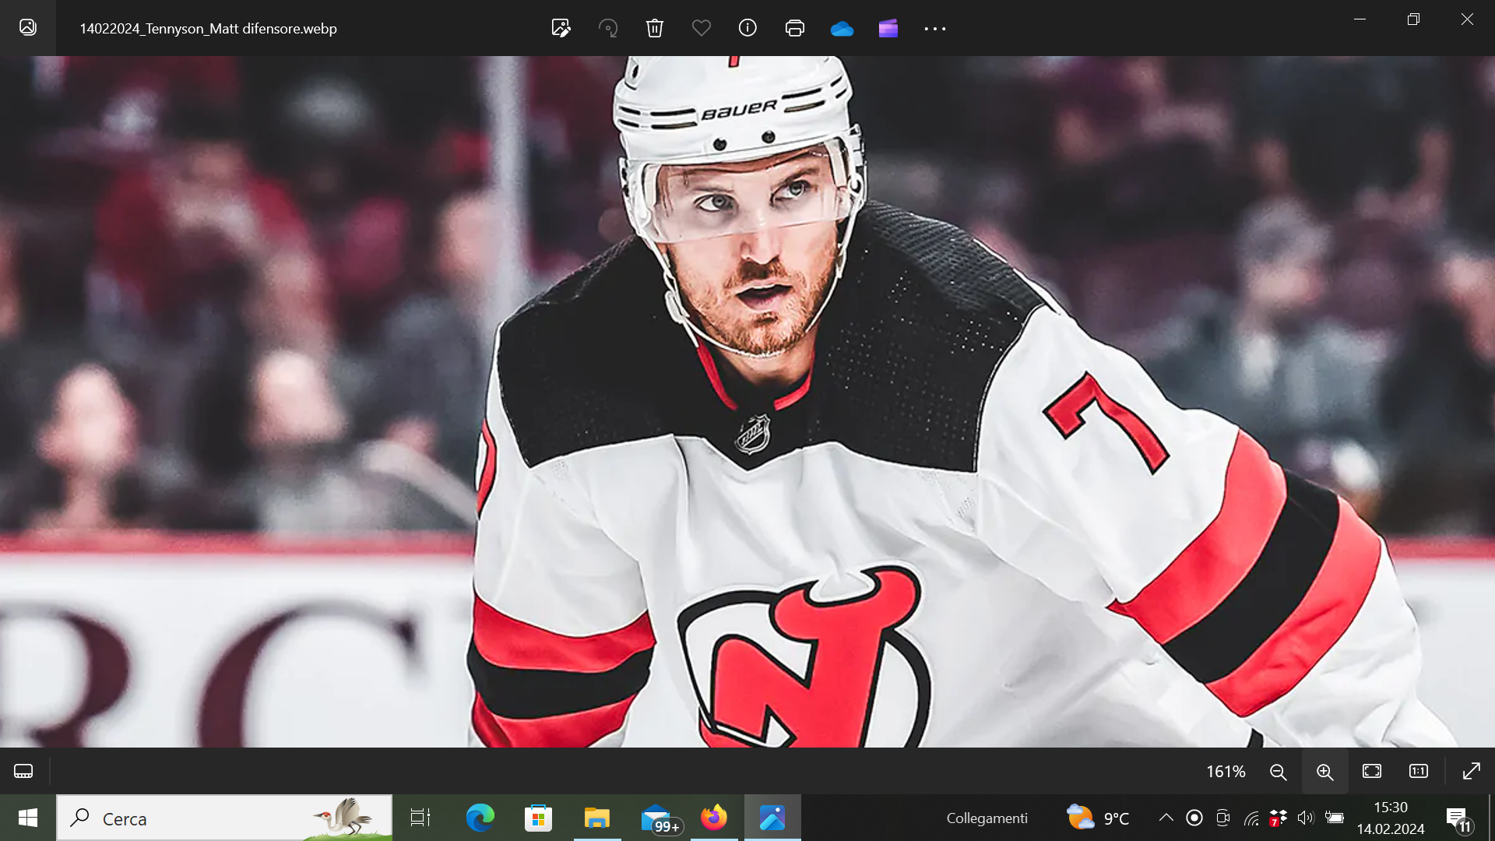Show file info with the info icon
The height and width of the screenshot is (841, 1495).
tap(747, 28)
